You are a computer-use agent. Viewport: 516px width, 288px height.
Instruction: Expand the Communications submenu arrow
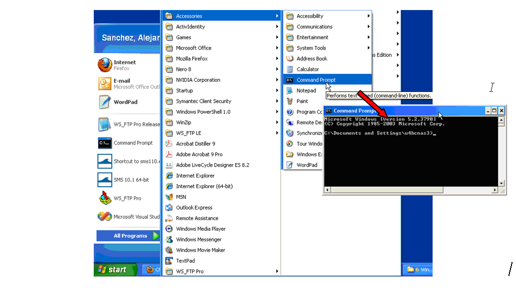[369, 27]
